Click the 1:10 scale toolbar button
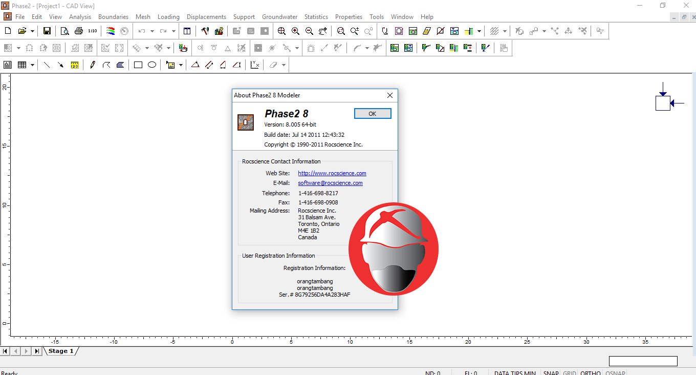Viewport: 696px width, 375px height. [x=93, y=31]
